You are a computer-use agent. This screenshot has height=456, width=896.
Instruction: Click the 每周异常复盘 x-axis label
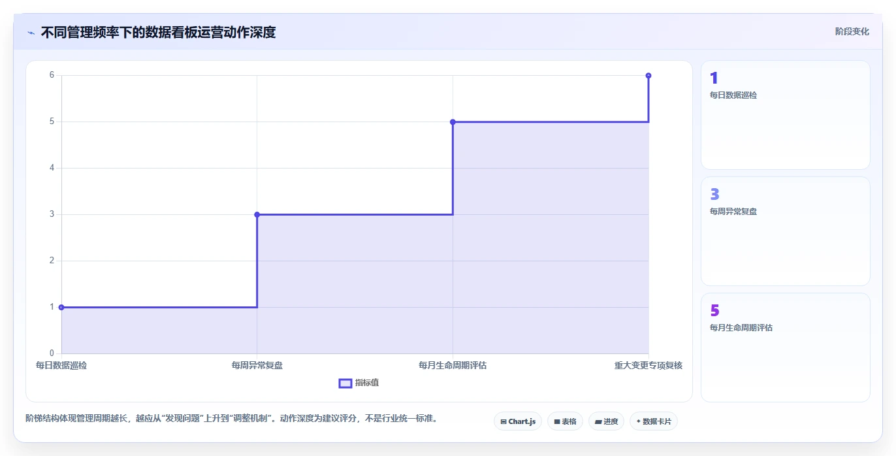[257, 365]
